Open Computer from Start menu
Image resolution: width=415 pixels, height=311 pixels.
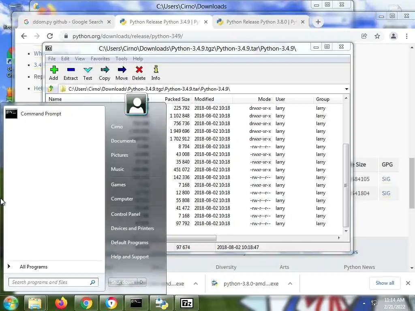tap(122, 198)
